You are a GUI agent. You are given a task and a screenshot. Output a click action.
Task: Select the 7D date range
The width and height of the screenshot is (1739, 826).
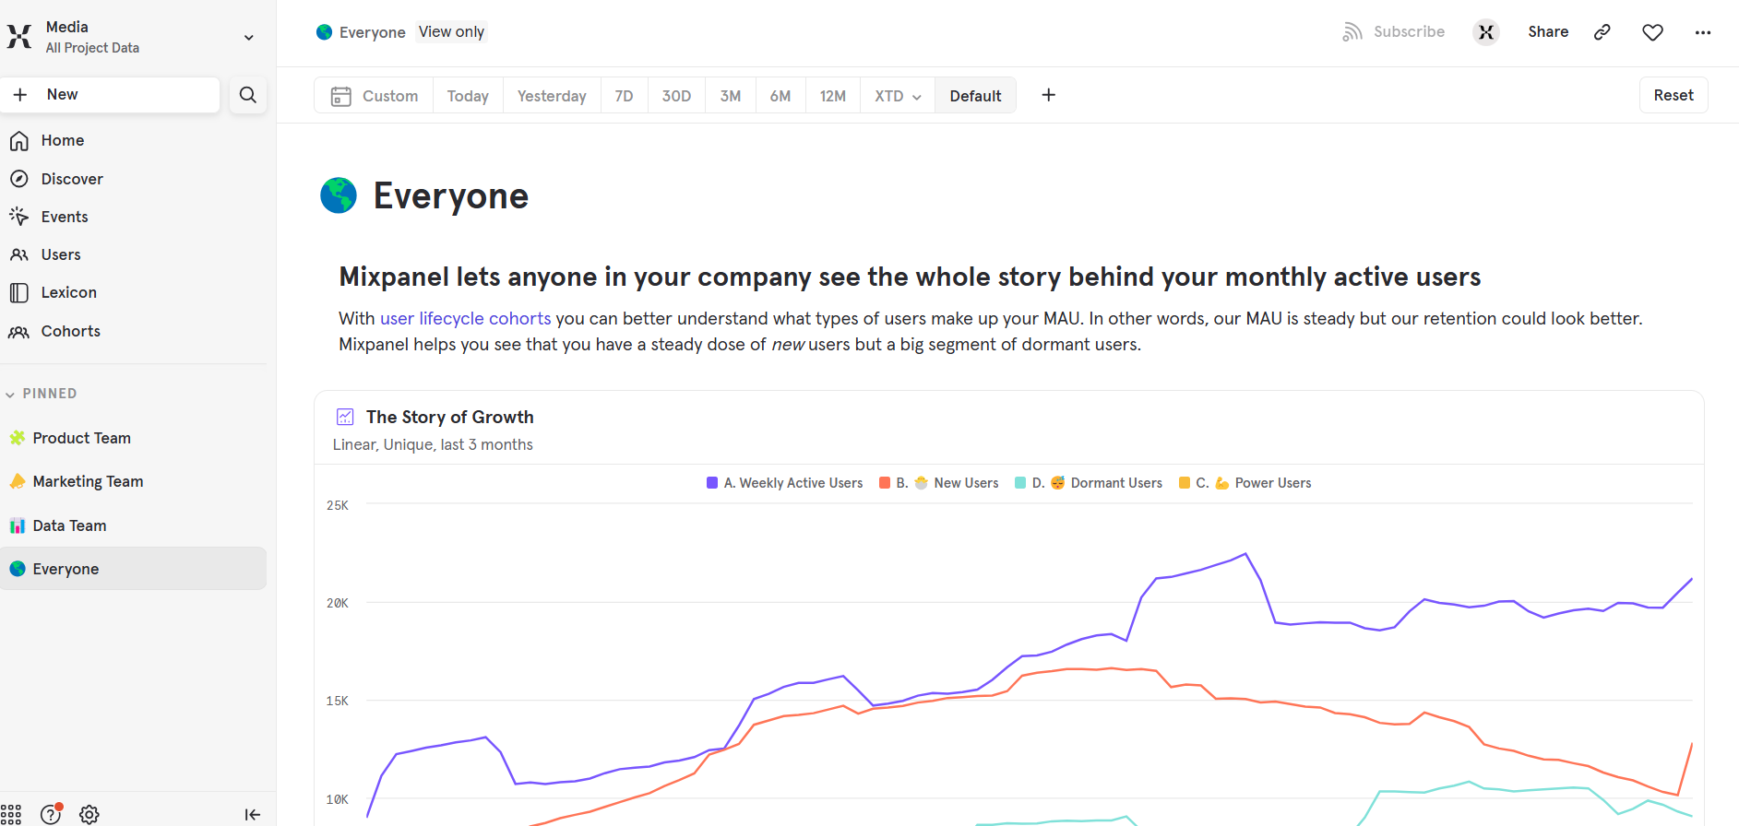pos(625,96)
